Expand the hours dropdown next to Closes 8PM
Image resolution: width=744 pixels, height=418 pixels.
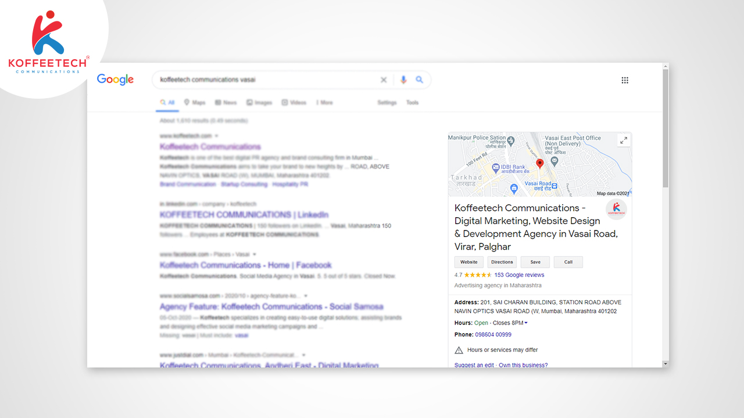click(x=526, y=323)
